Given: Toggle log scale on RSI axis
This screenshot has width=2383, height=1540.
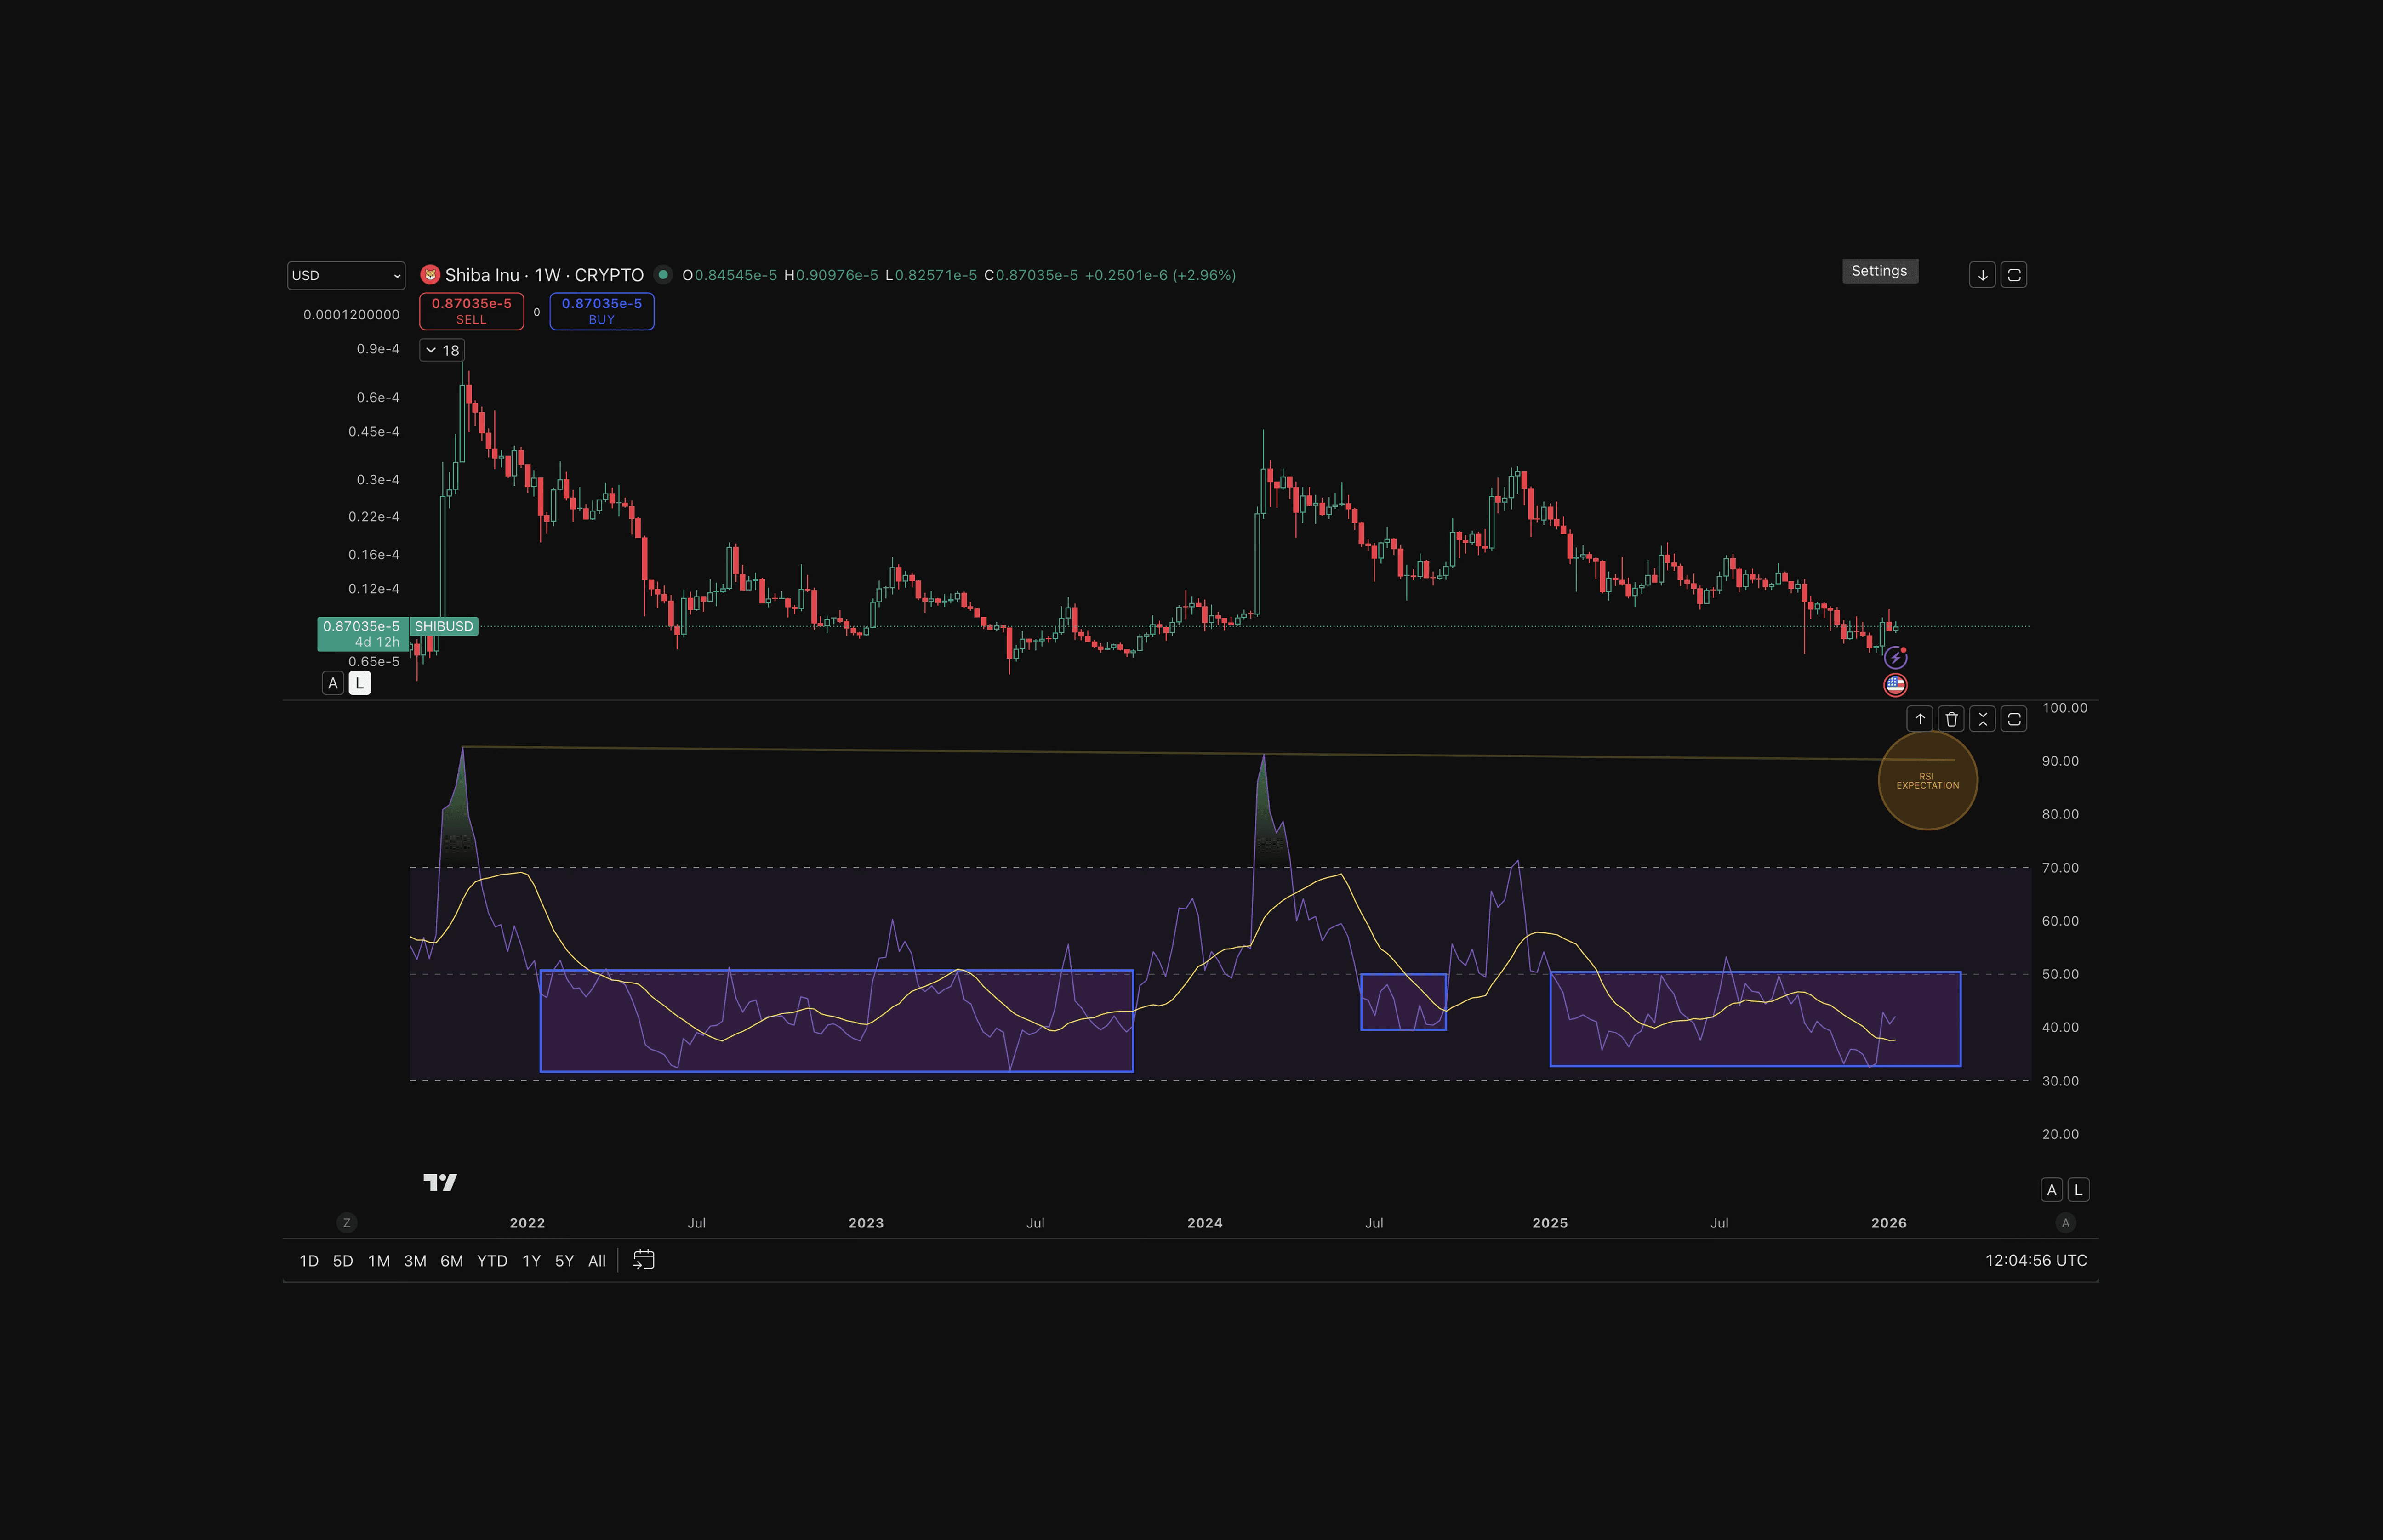Looking at the screenshot, I should pyautogui.click(x=2078, y=1190).
